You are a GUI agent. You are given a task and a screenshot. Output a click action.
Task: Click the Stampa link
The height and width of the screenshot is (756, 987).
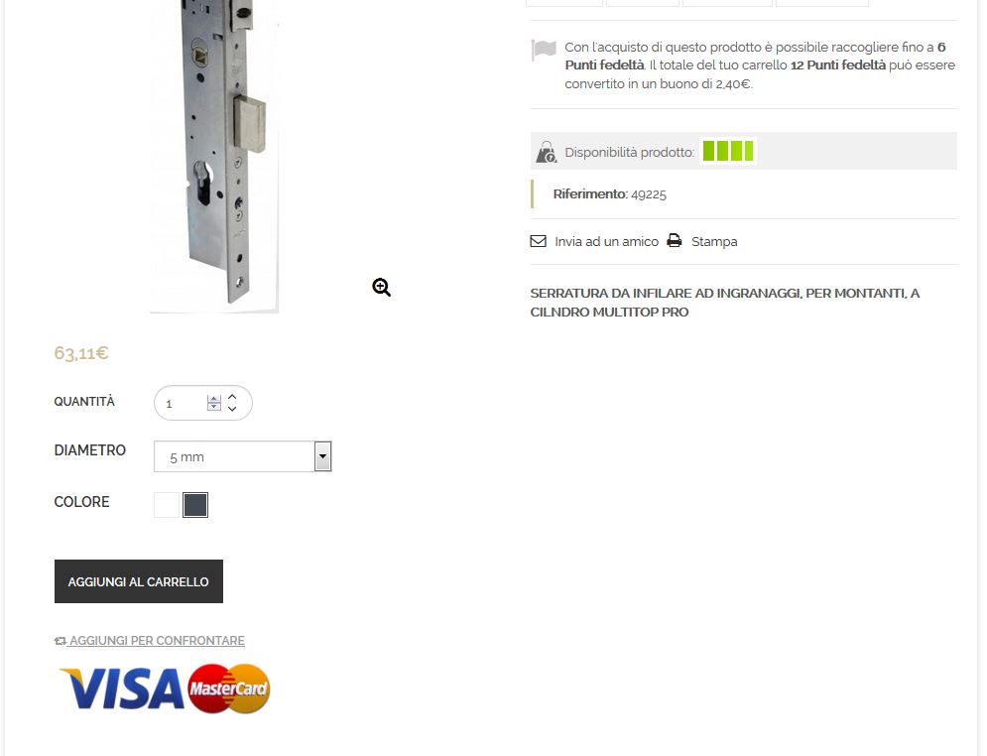[714, 242]
